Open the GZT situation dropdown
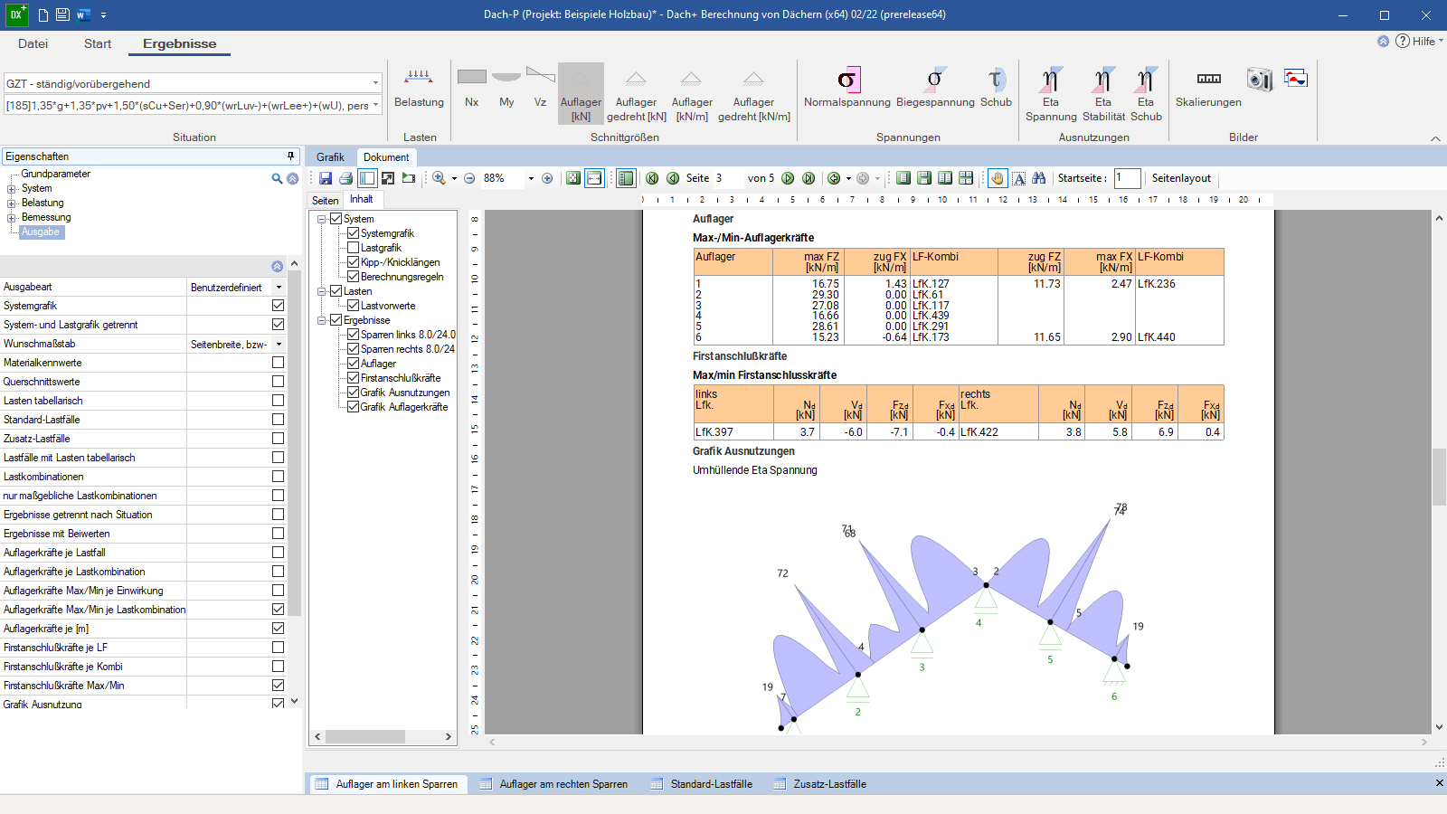1447x814 pixels. pos(375,83)
